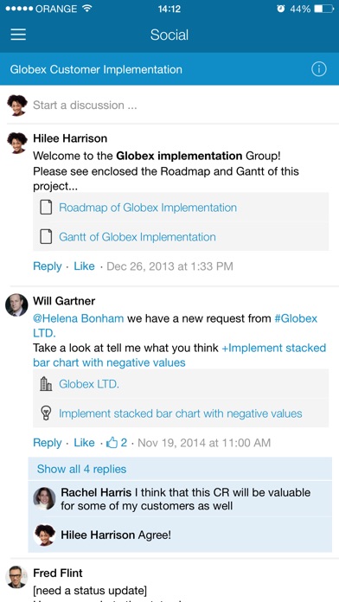Open Fred Flint's profile picture
The image size is (339, 602).
point(16,577)
